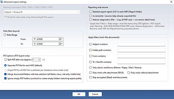Tick the Folder path contains checkbox
The image size is (174, 99).
[90, 50]
